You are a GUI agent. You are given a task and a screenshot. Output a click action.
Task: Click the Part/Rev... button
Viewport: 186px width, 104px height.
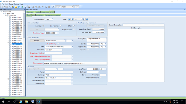click(37, 41)
